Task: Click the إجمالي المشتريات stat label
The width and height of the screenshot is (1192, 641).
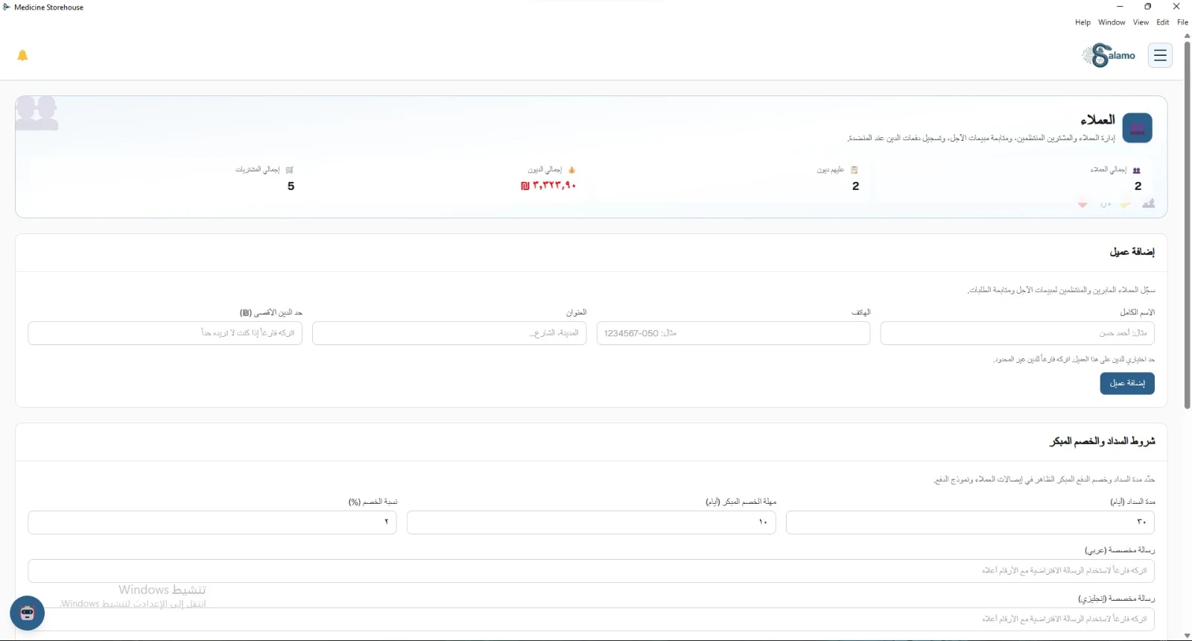Action: [x=258, y=170]
